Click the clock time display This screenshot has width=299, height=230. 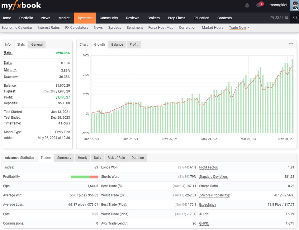(x=279, y=18)
